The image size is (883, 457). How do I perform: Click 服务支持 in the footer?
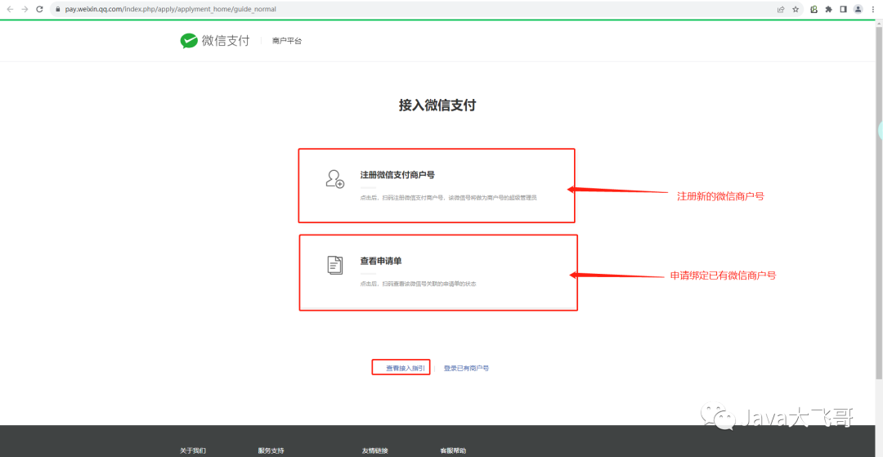[271, 450]
